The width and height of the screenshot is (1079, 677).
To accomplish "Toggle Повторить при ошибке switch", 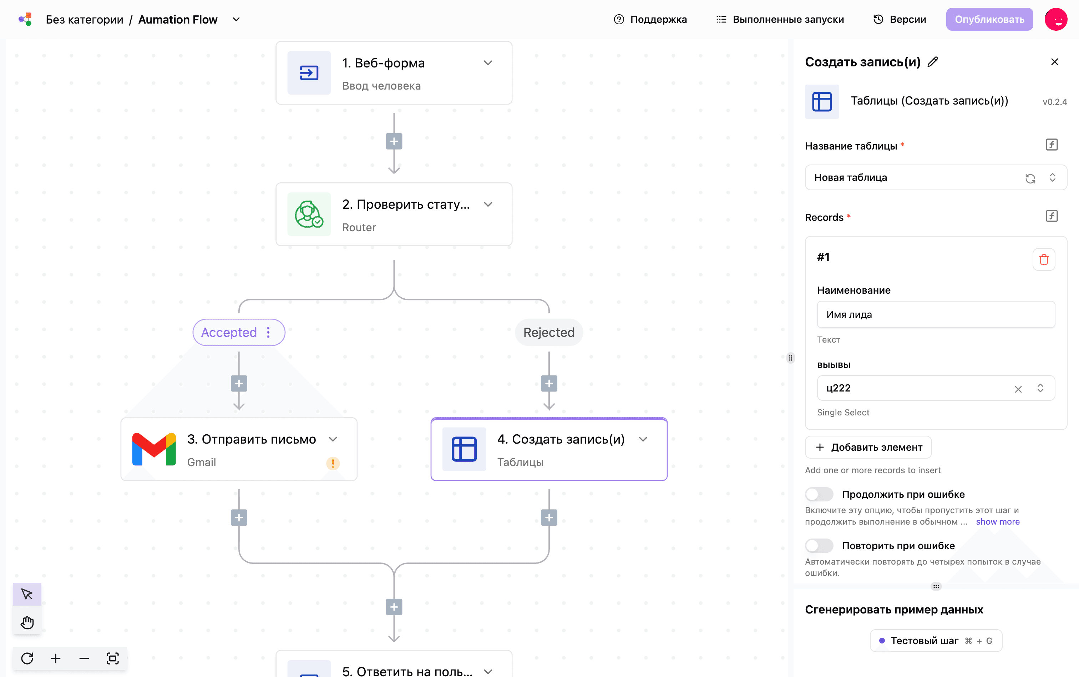I will point(819,546).
